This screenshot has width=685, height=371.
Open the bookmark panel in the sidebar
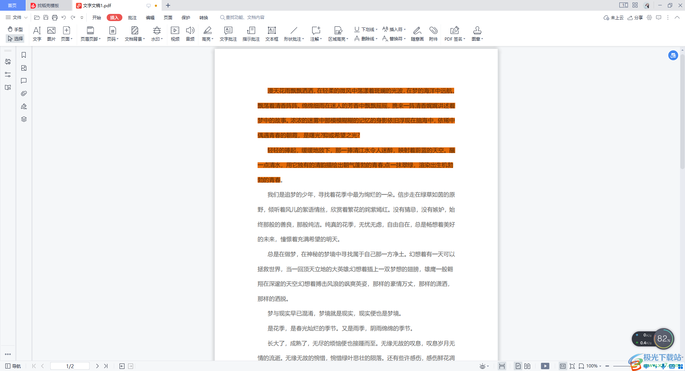[x=24, y=55]
